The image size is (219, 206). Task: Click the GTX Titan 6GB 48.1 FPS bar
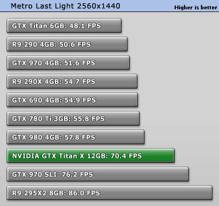(64, 26)
